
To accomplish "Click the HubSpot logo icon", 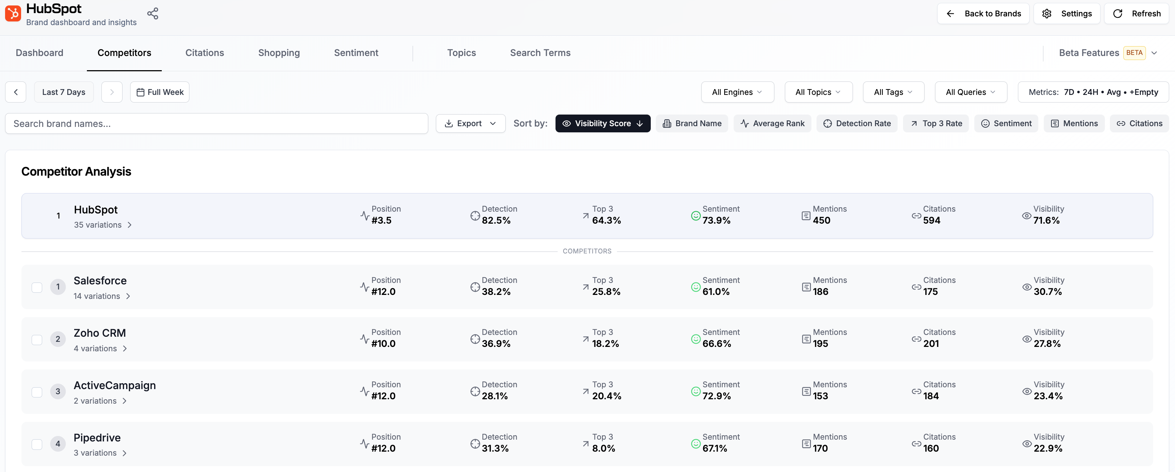I will [13, 14].
